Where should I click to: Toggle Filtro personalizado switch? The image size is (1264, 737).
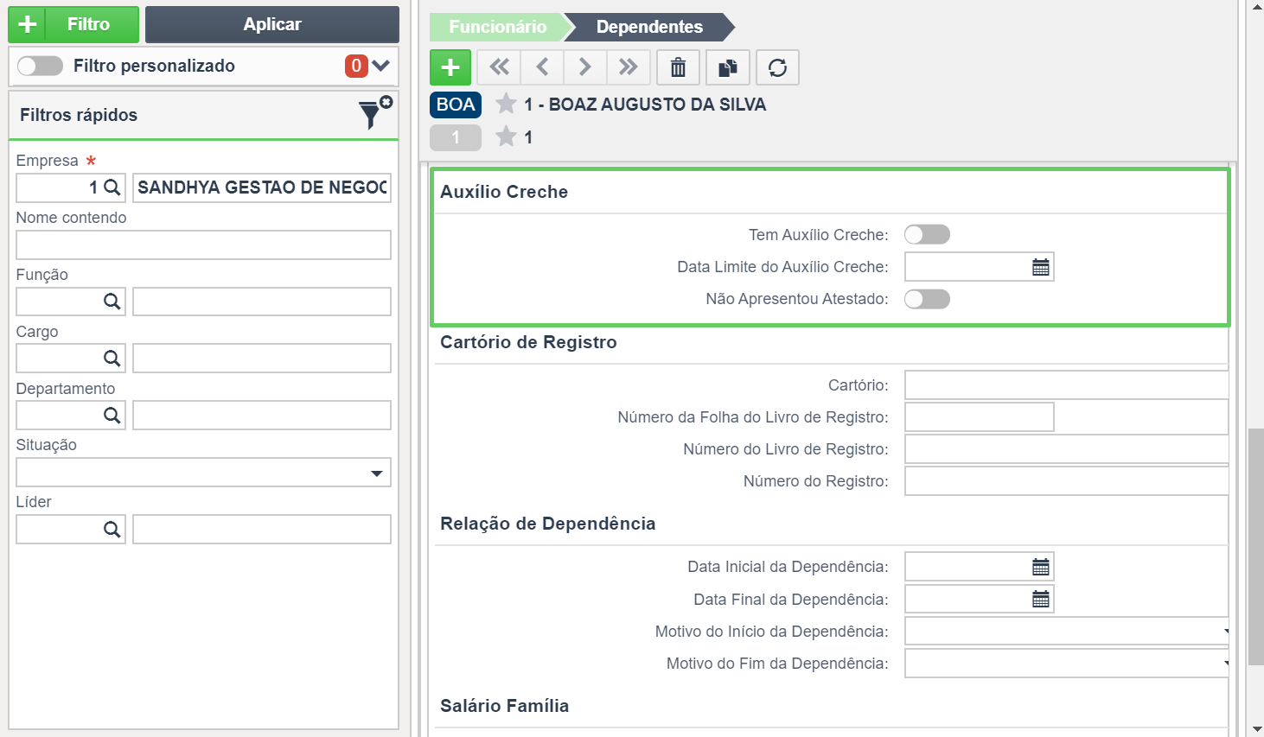40,66
